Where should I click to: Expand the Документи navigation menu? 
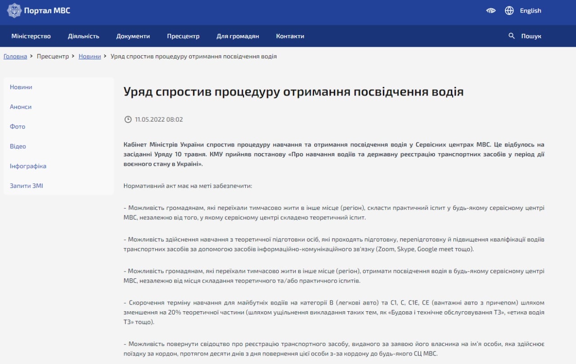pyautogui.click(x=133, y=36)
